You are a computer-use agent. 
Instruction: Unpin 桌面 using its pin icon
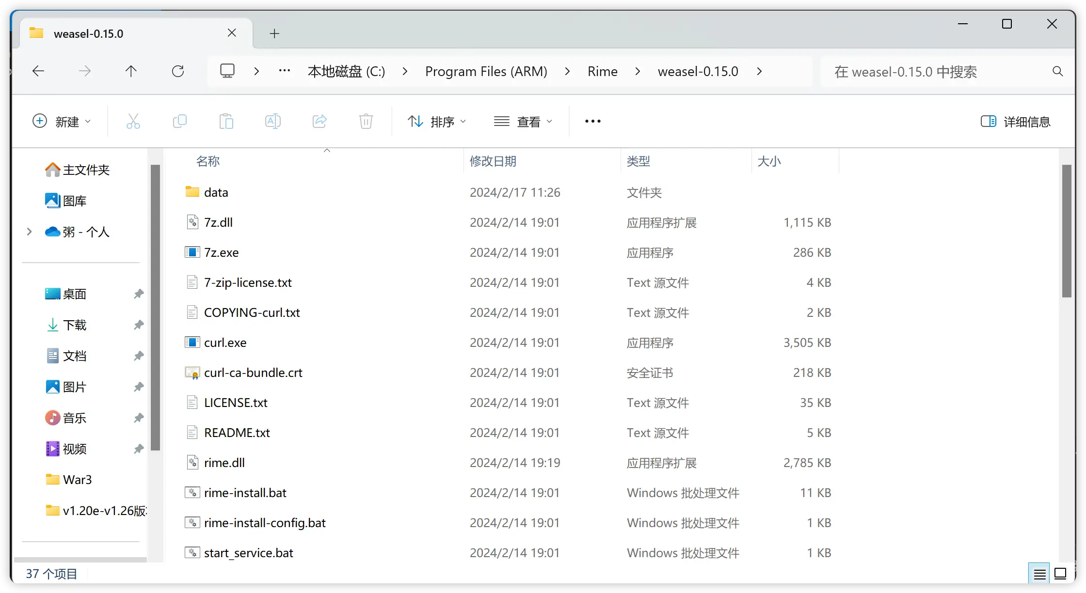pyautogui.click(x=139, y=294)
